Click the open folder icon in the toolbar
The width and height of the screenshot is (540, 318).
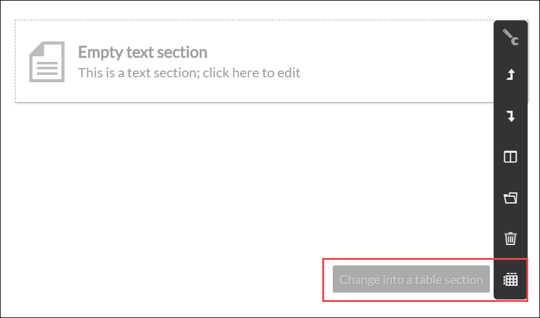pyautogui.click(x=510, y=198)
